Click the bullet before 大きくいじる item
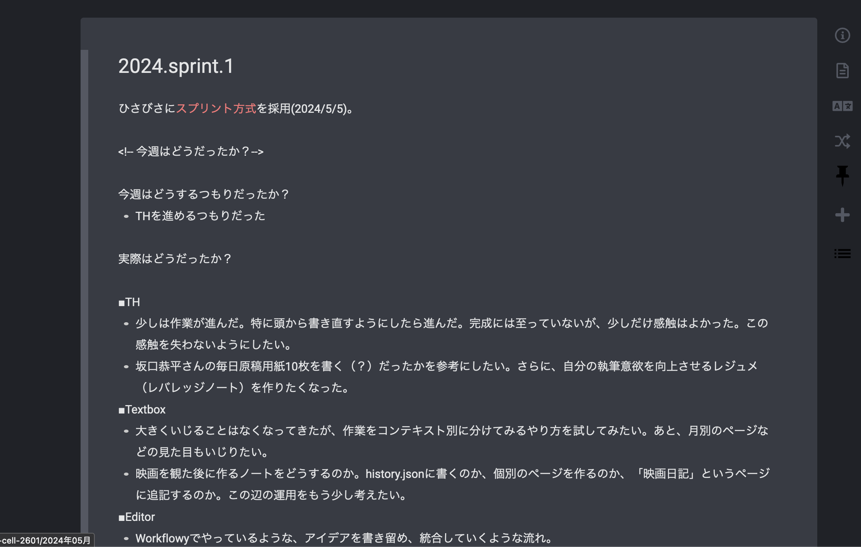 [126, 431]
